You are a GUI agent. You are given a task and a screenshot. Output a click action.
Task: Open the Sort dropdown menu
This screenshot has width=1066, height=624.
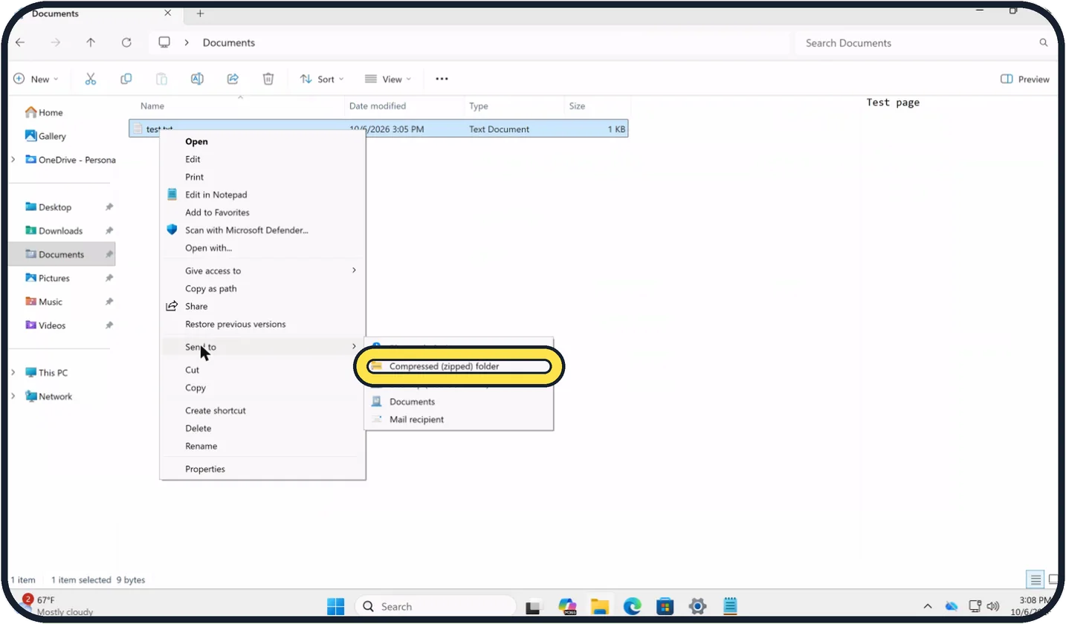[322, 79]
